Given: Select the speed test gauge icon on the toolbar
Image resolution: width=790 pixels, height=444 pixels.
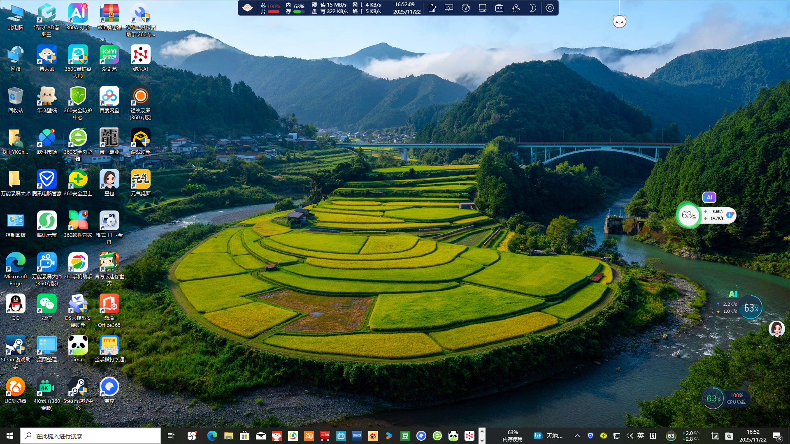Looking at the screenshot, I should pos(465,8).
